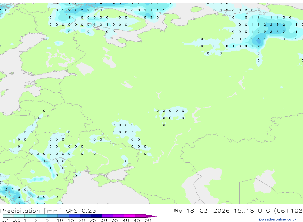Image resolution: width=303 pixels, height=222 pixels.
Task: Click the legend tick label '50'
Action: coord(148,220)
